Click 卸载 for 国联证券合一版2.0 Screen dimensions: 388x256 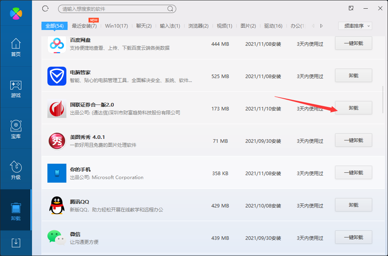(354, 108)
